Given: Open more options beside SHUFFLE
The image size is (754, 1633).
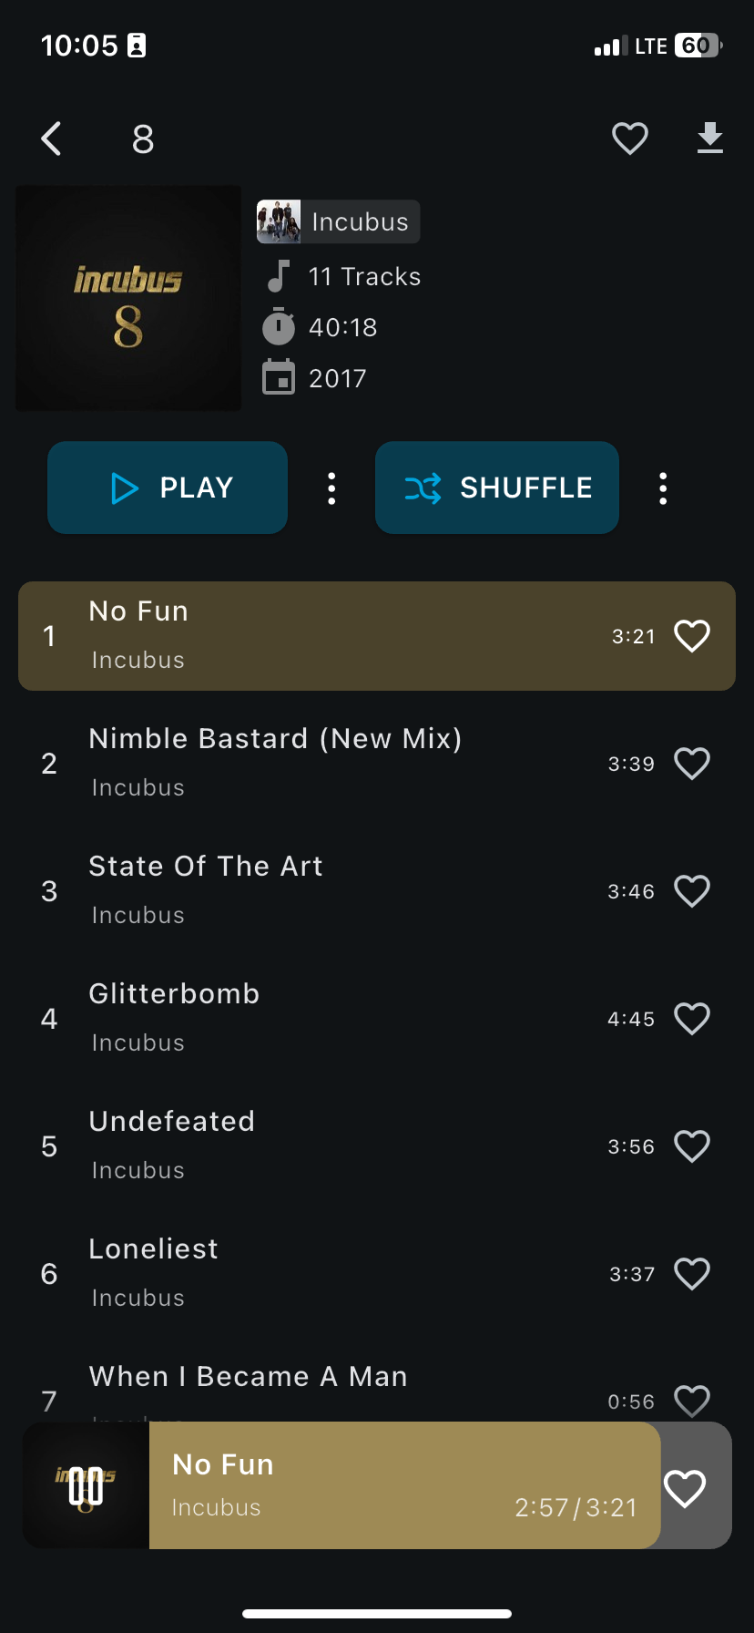Looking at the screenshot, I should point(663,488).
